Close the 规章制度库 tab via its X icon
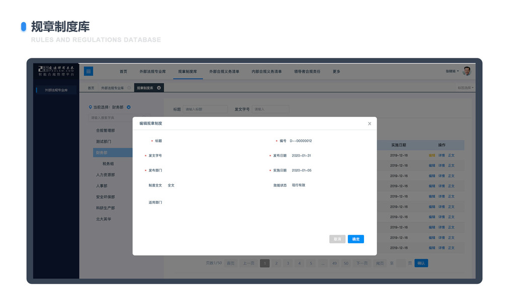The width and height of the screenshot is (509, 302). 159,88
